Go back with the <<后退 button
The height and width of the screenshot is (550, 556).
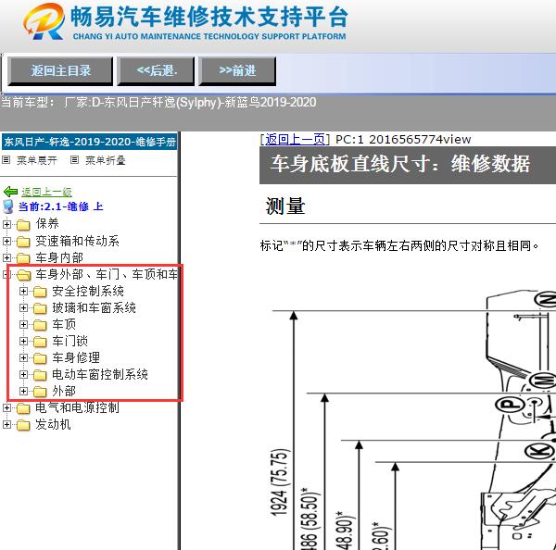[x=156, y=71]
